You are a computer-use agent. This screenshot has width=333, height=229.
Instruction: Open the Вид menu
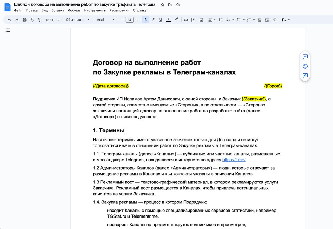tap(44, 10)
